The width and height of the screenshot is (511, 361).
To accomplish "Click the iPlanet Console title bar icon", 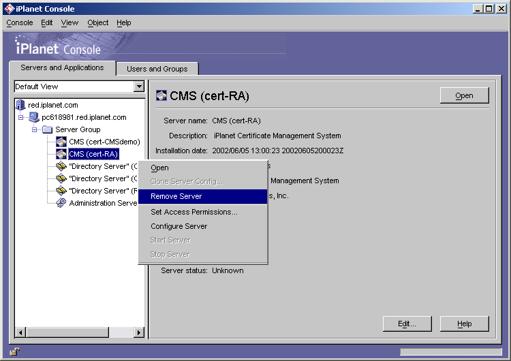I will 10,9.
